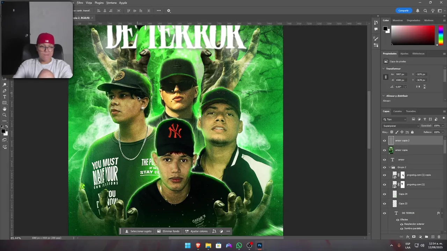This screenshot has height=251, width=447.
Task: Collapse the 'Alinear y distribuir' section
Action: 384,96
